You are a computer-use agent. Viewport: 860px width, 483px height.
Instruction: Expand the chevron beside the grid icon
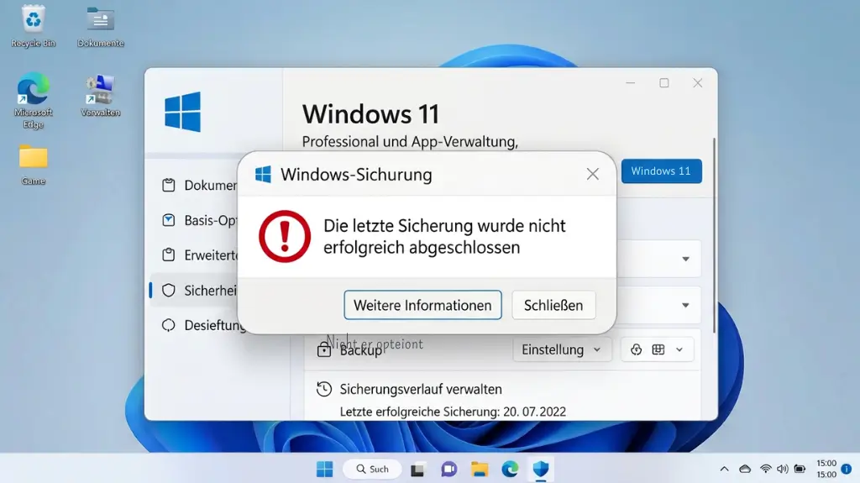pyautogui.click(x=679, y=349)
